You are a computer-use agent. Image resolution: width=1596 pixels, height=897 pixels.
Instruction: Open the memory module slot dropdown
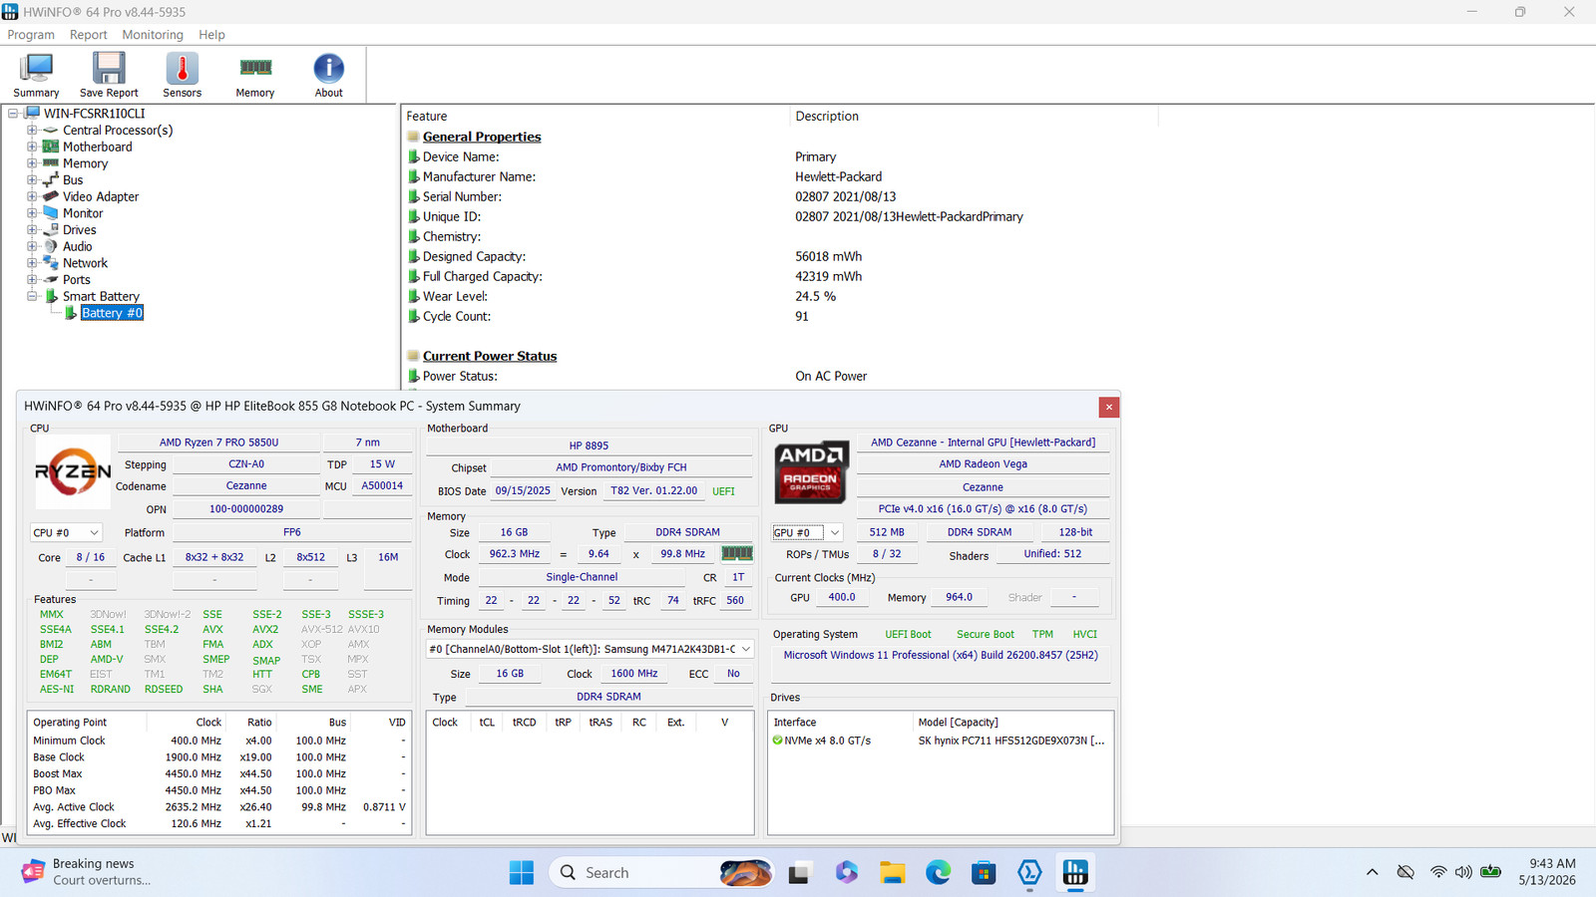tap(590, 649)
